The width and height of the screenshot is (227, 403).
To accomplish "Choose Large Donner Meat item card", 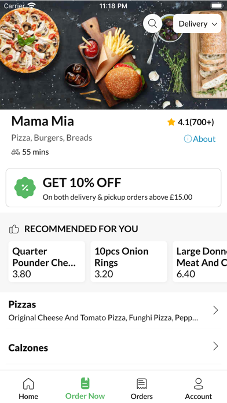I will click(x=200, y=262).
